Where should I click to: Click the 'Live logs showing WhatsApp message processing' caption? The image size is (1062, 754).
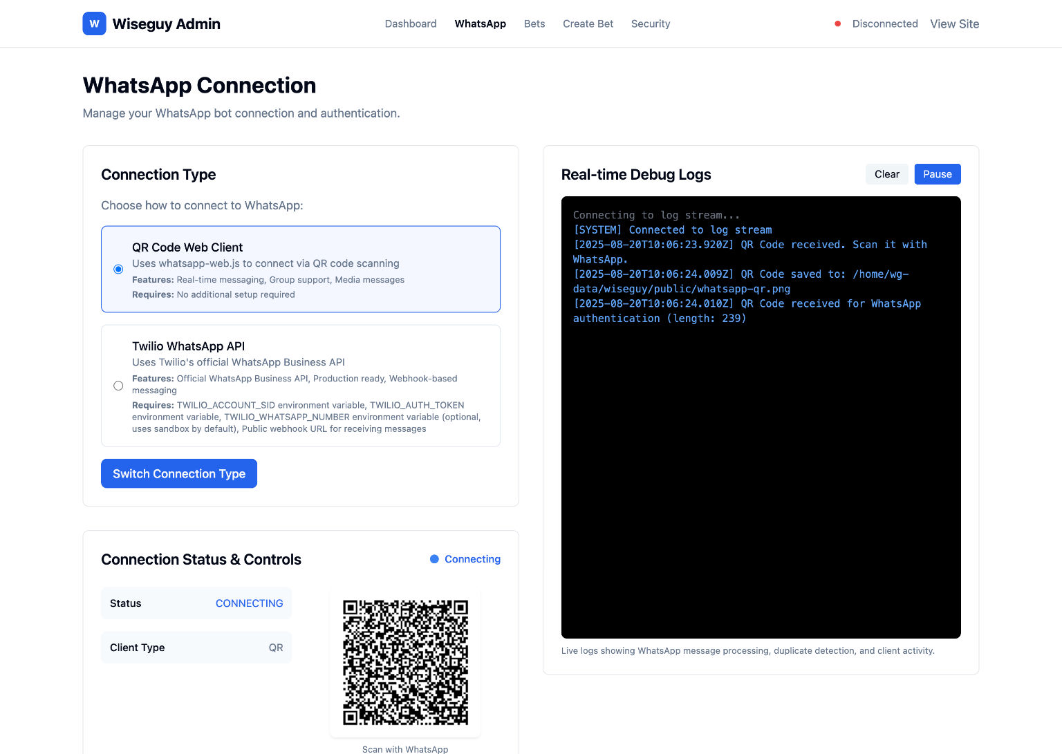[747, 650]
